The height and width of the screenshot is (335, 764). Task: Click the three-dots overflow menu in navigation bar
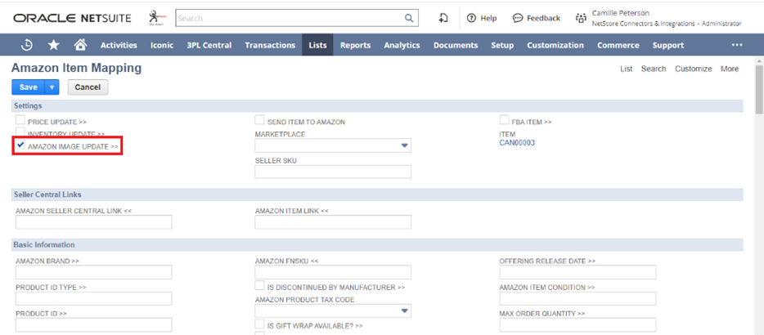[x=737, y=45]
